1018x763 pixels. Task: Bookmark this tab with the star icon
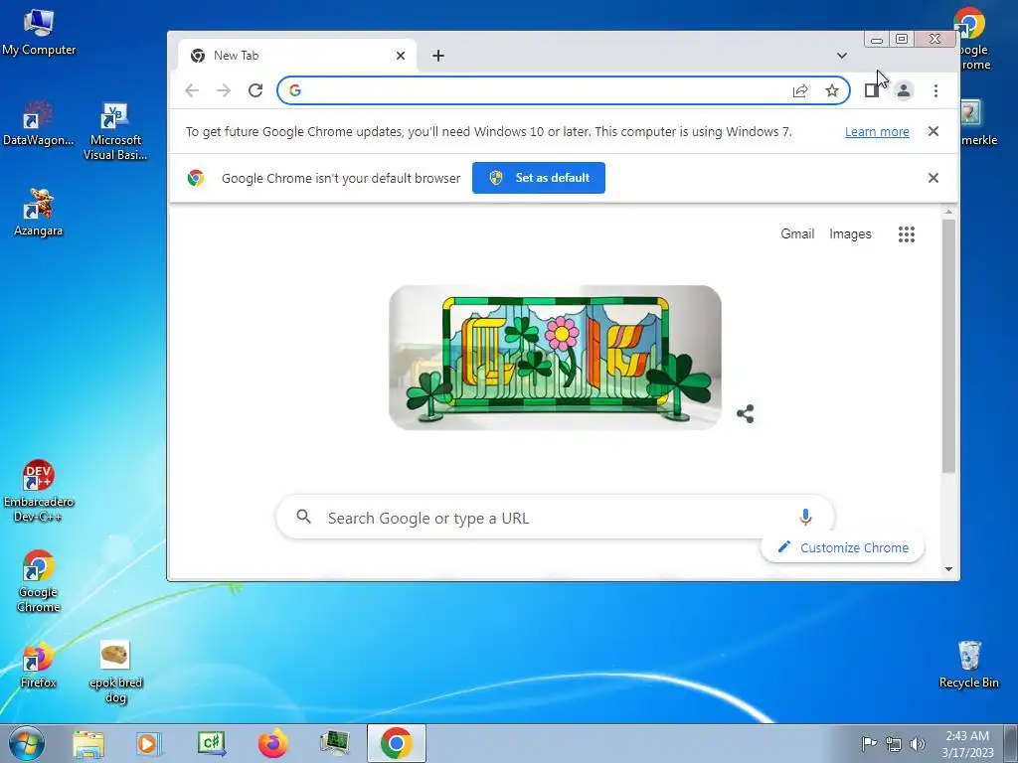click(x=832, y=90)
